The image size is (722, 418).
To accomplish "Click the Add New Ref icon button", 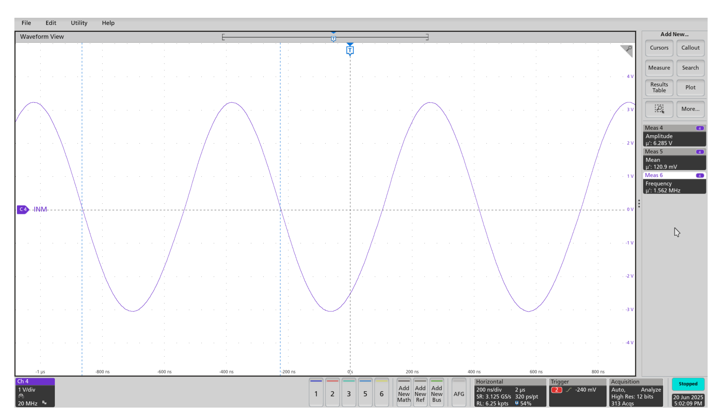I will point(420,393).
